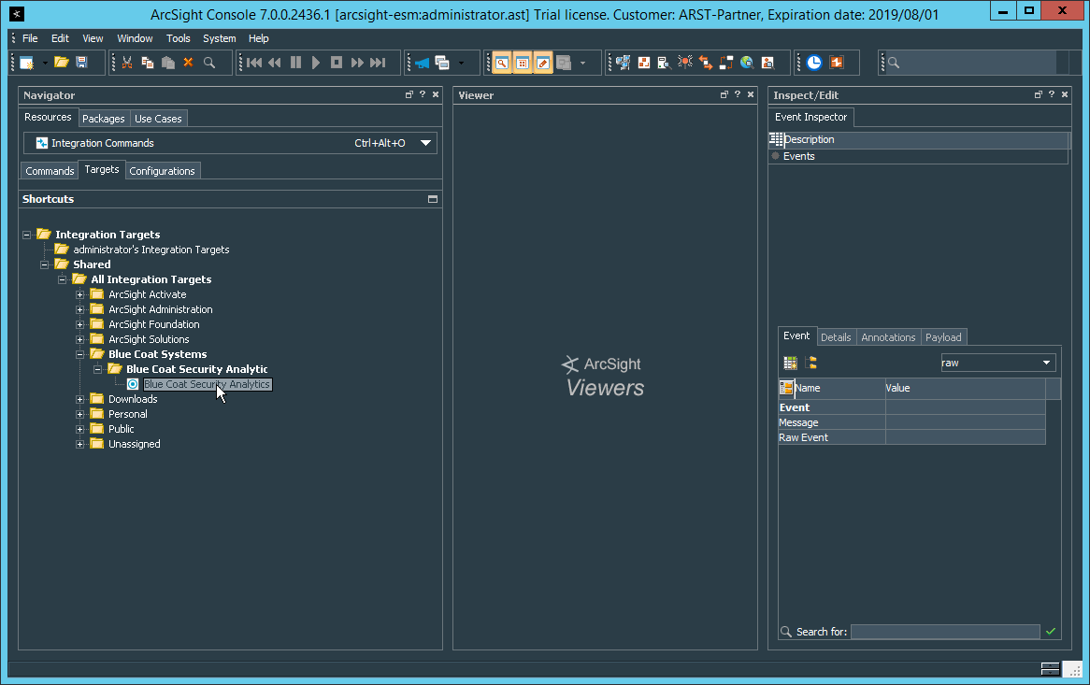Expand the ArcSight Foundation folder

tap(80, 324)
